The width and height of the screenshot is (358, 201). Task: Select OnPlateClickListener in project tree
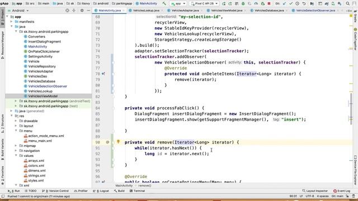(44, 51)
